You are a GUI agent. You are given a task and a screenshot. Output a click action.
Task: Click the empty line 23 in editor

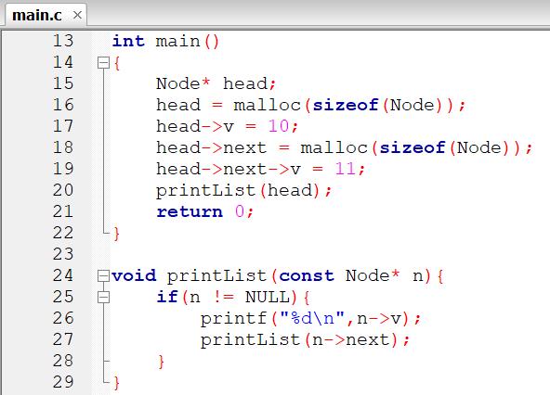pos(330,254)
